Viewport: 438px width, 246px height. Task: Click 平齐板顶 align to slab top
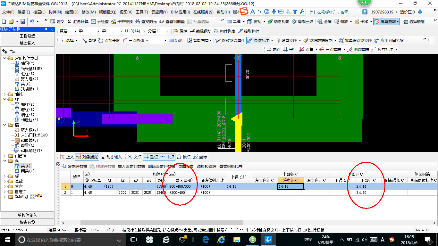pos(122,21)
